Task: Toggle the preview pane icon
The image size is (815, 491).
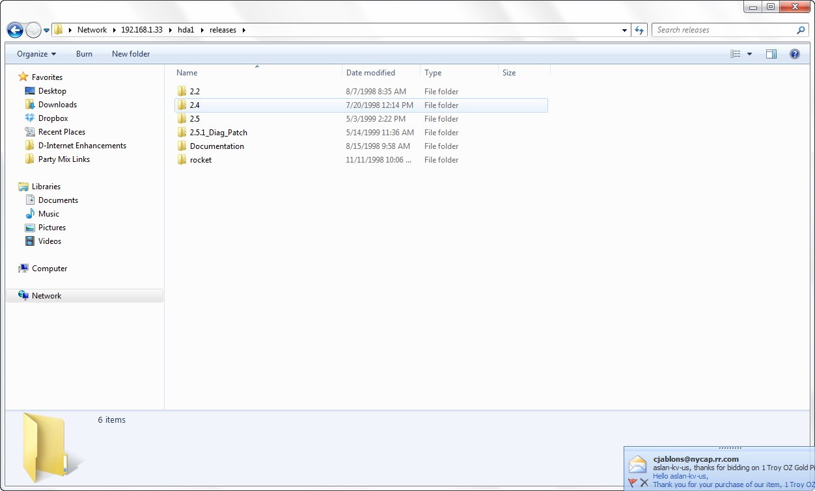Action: click(x=771, y=54)
